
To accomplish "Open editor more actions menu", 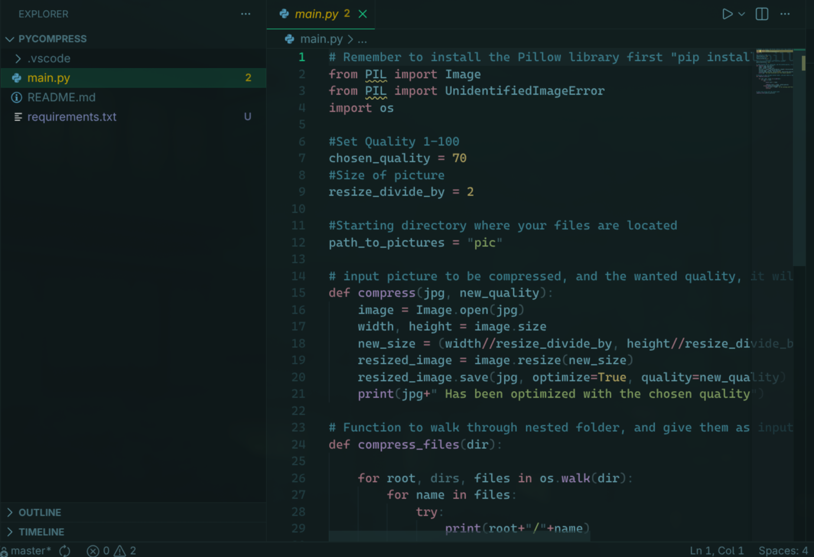I will (x=785, y=14).
